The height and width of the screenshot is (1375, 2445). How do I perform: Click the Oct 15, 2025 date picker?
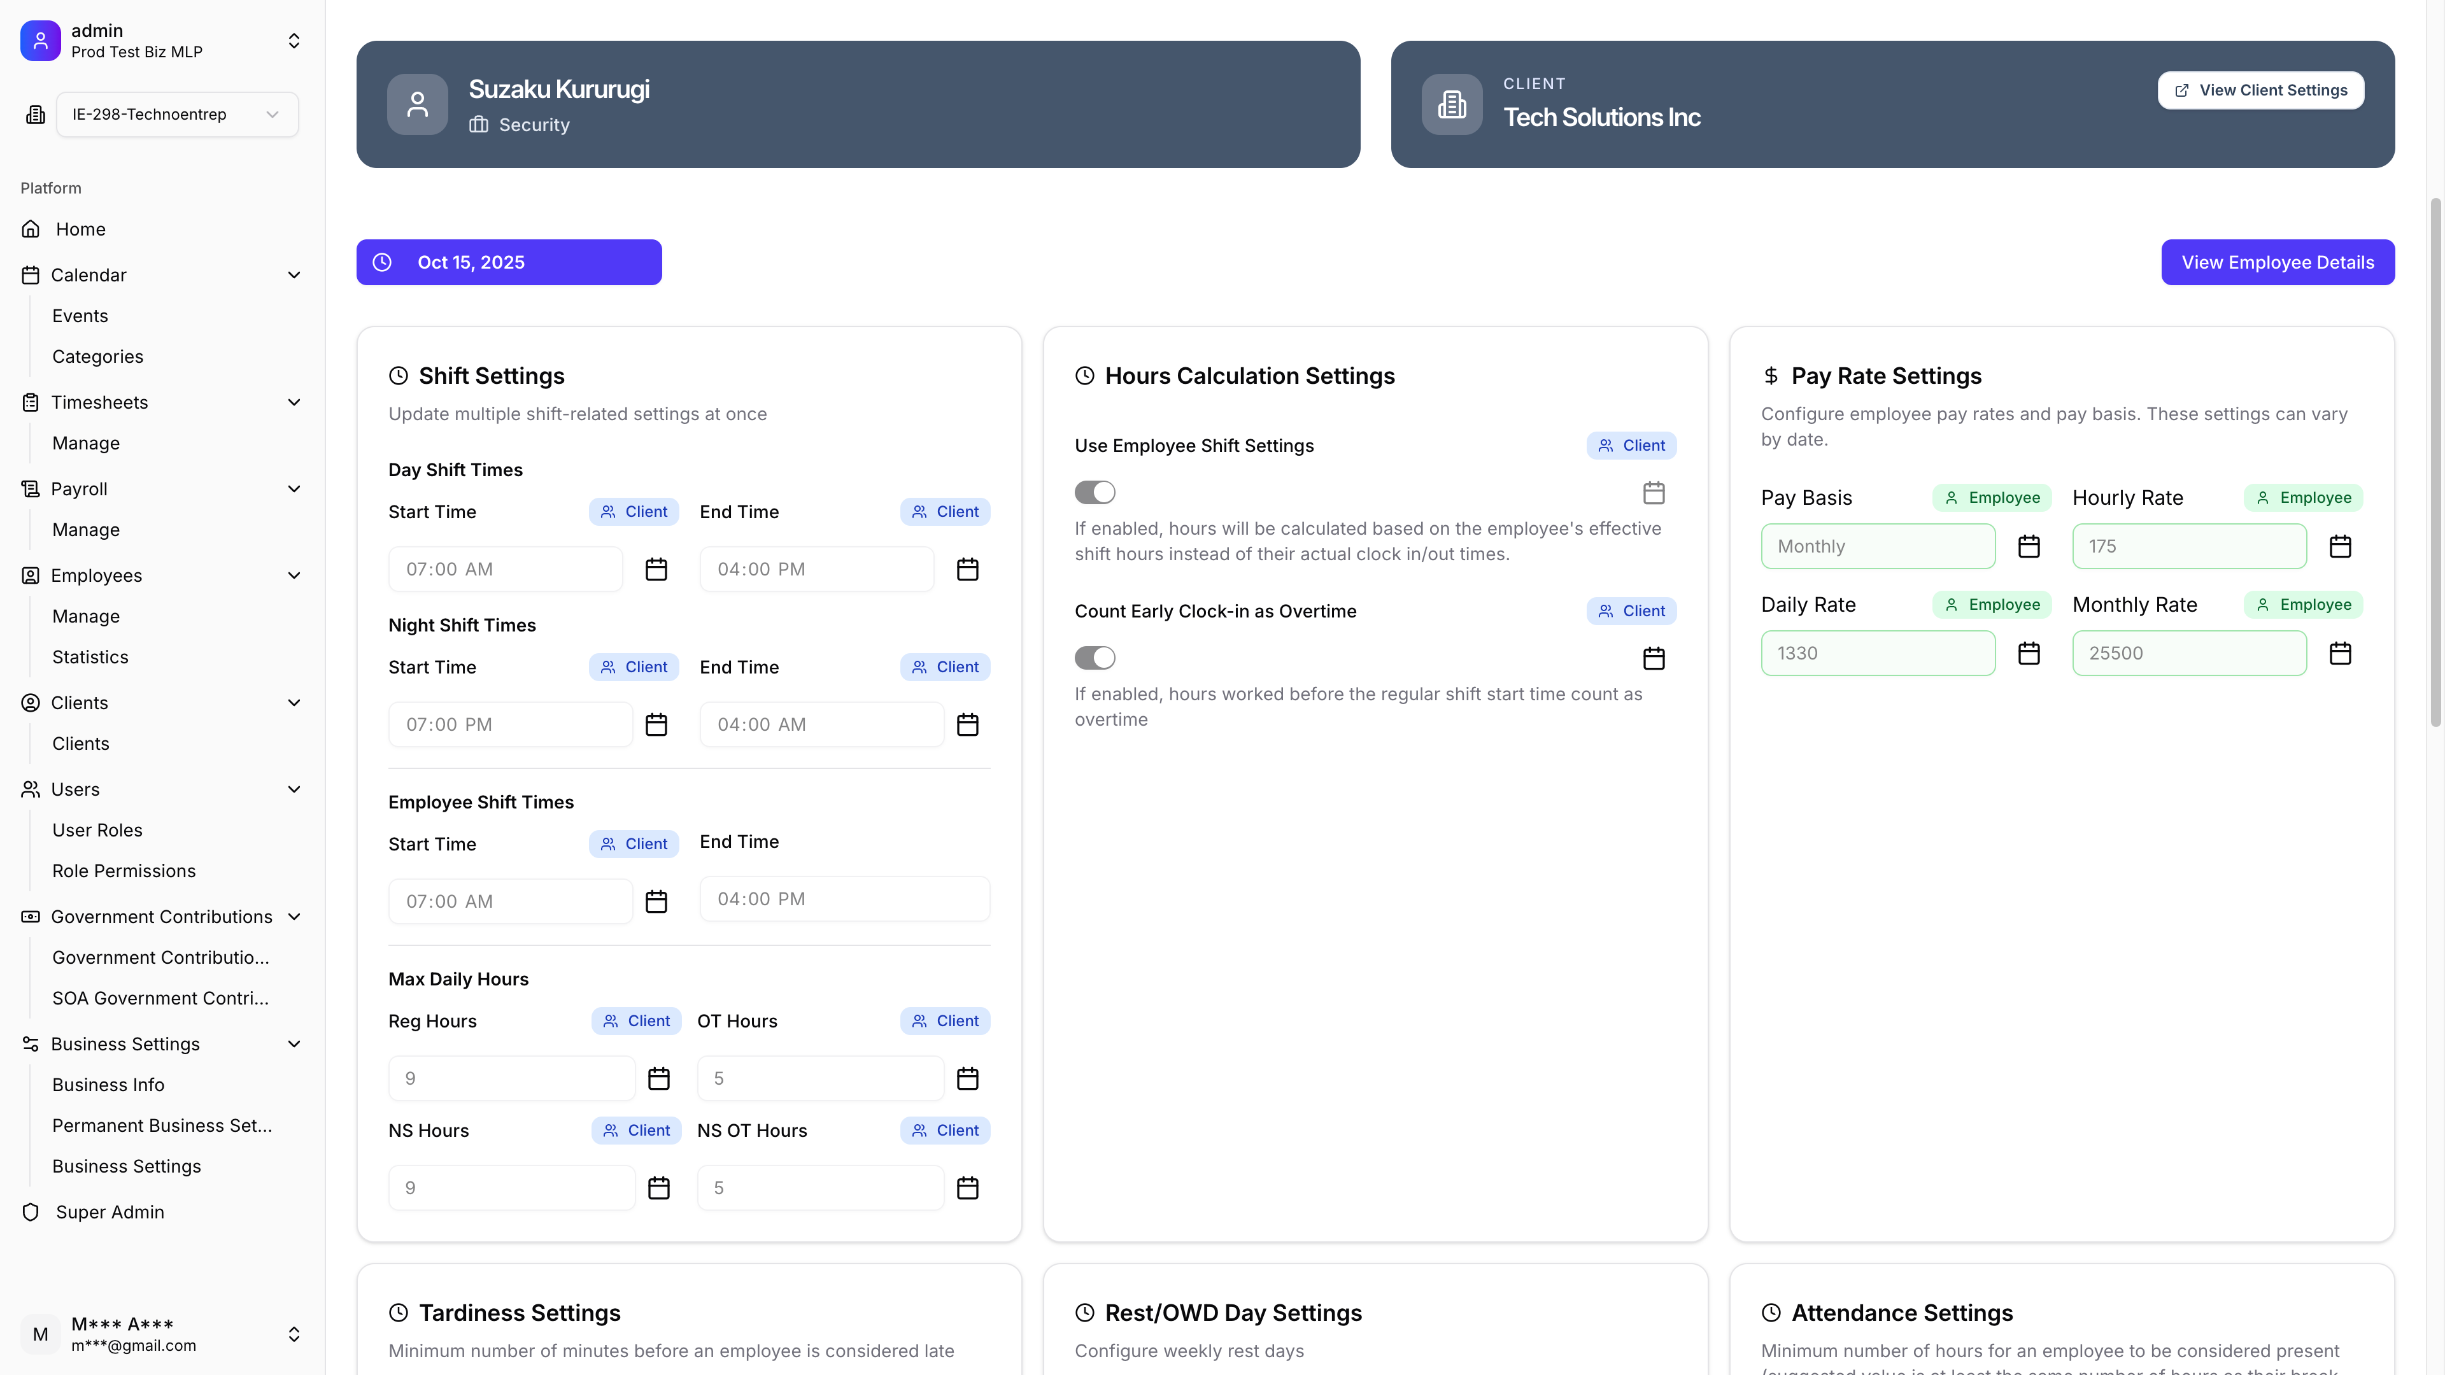click(x=509, y=262)
